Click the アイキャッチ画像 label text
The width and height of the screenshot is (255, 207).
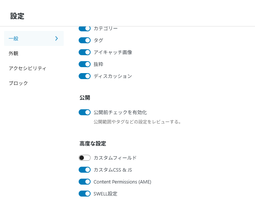(113, 52)
